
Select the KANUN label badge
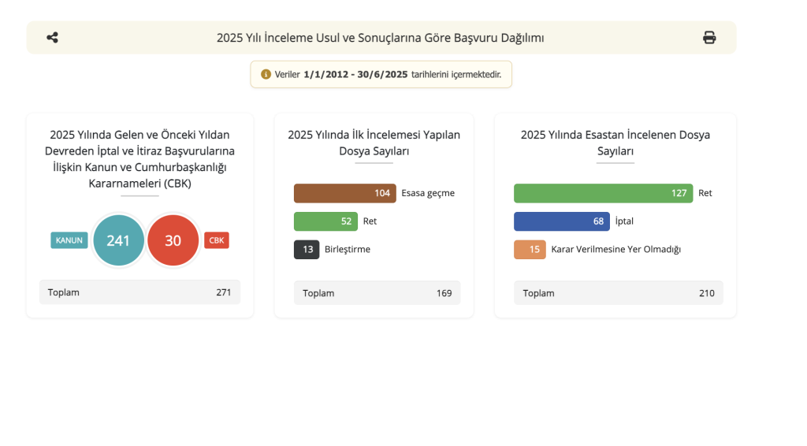69,240
